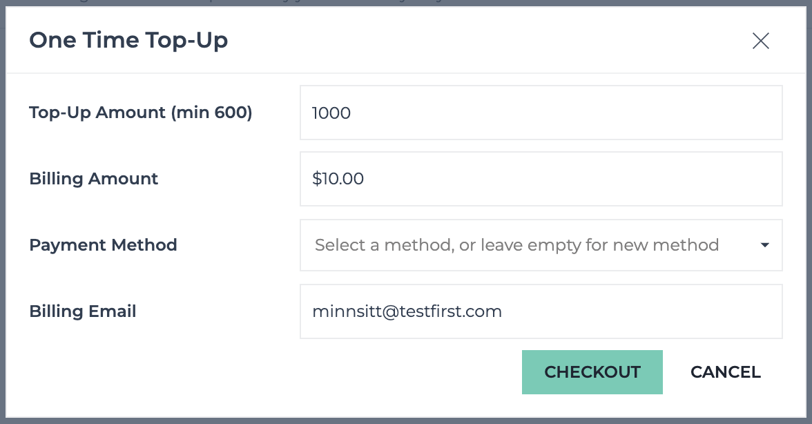This screenshot has height=424, width=812.
Task: Click the Top-Up Amount (min 600) label
Action: tap(140, 113)
